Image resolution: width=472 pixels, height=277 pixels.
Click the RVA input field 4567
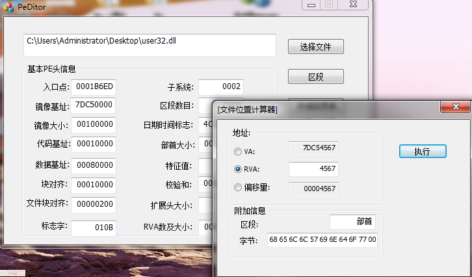pos(313,169)
